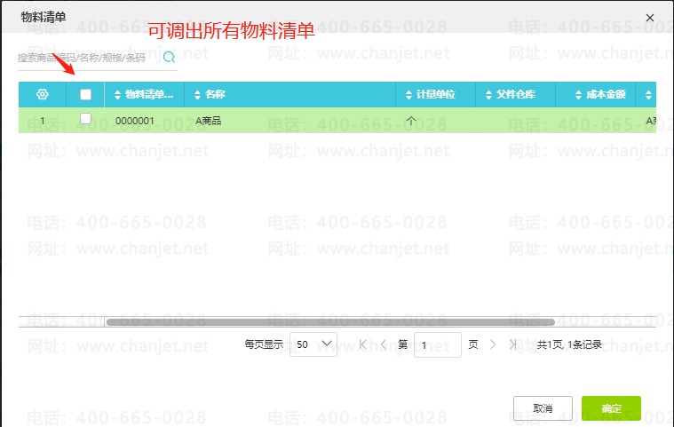Jump to the last page

click(513, 344)
